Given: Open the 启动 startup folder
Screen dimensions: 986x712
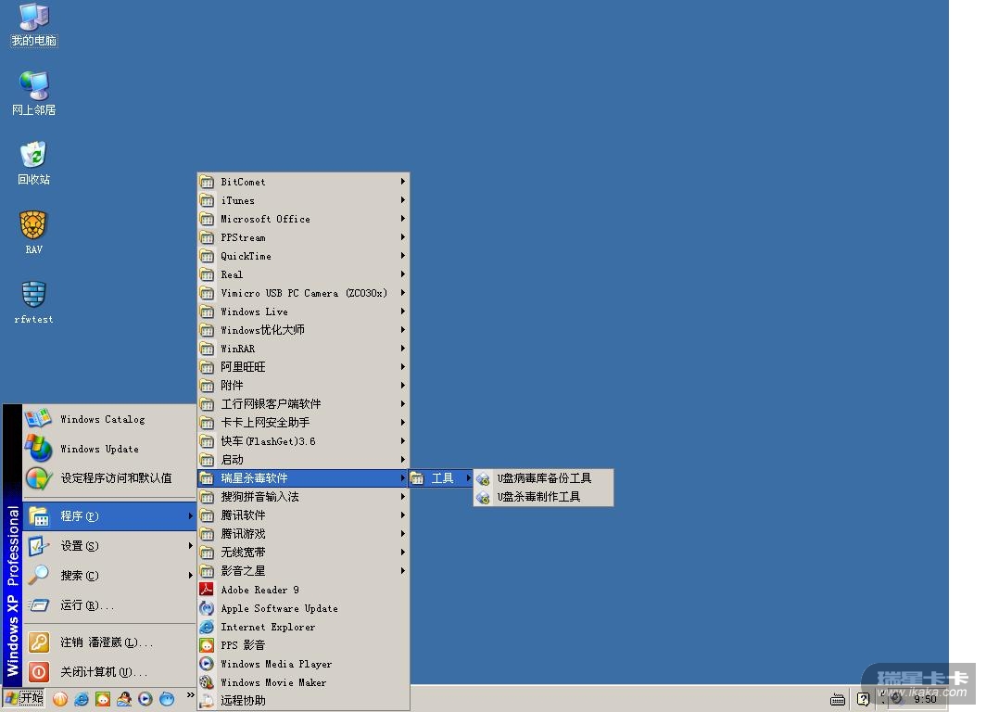Looking at the screenshot, I should point(304,460).
